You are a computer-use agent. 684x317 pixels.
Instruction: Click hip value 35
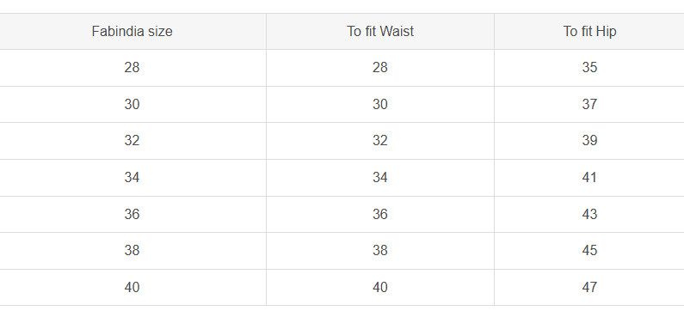[x=589, y=68]
